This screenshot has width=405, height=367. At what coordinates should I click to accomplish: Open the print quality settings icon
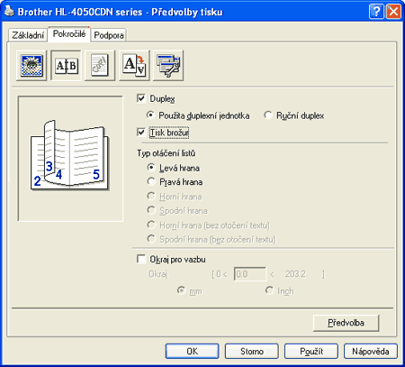pyautogui.click(x=31, y=65)
